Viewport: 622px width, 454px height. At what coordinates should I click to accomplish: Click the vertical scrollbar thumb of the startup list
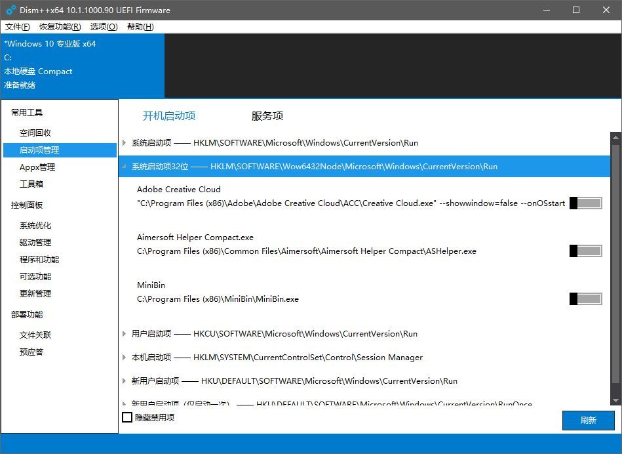tap(615, 264)
